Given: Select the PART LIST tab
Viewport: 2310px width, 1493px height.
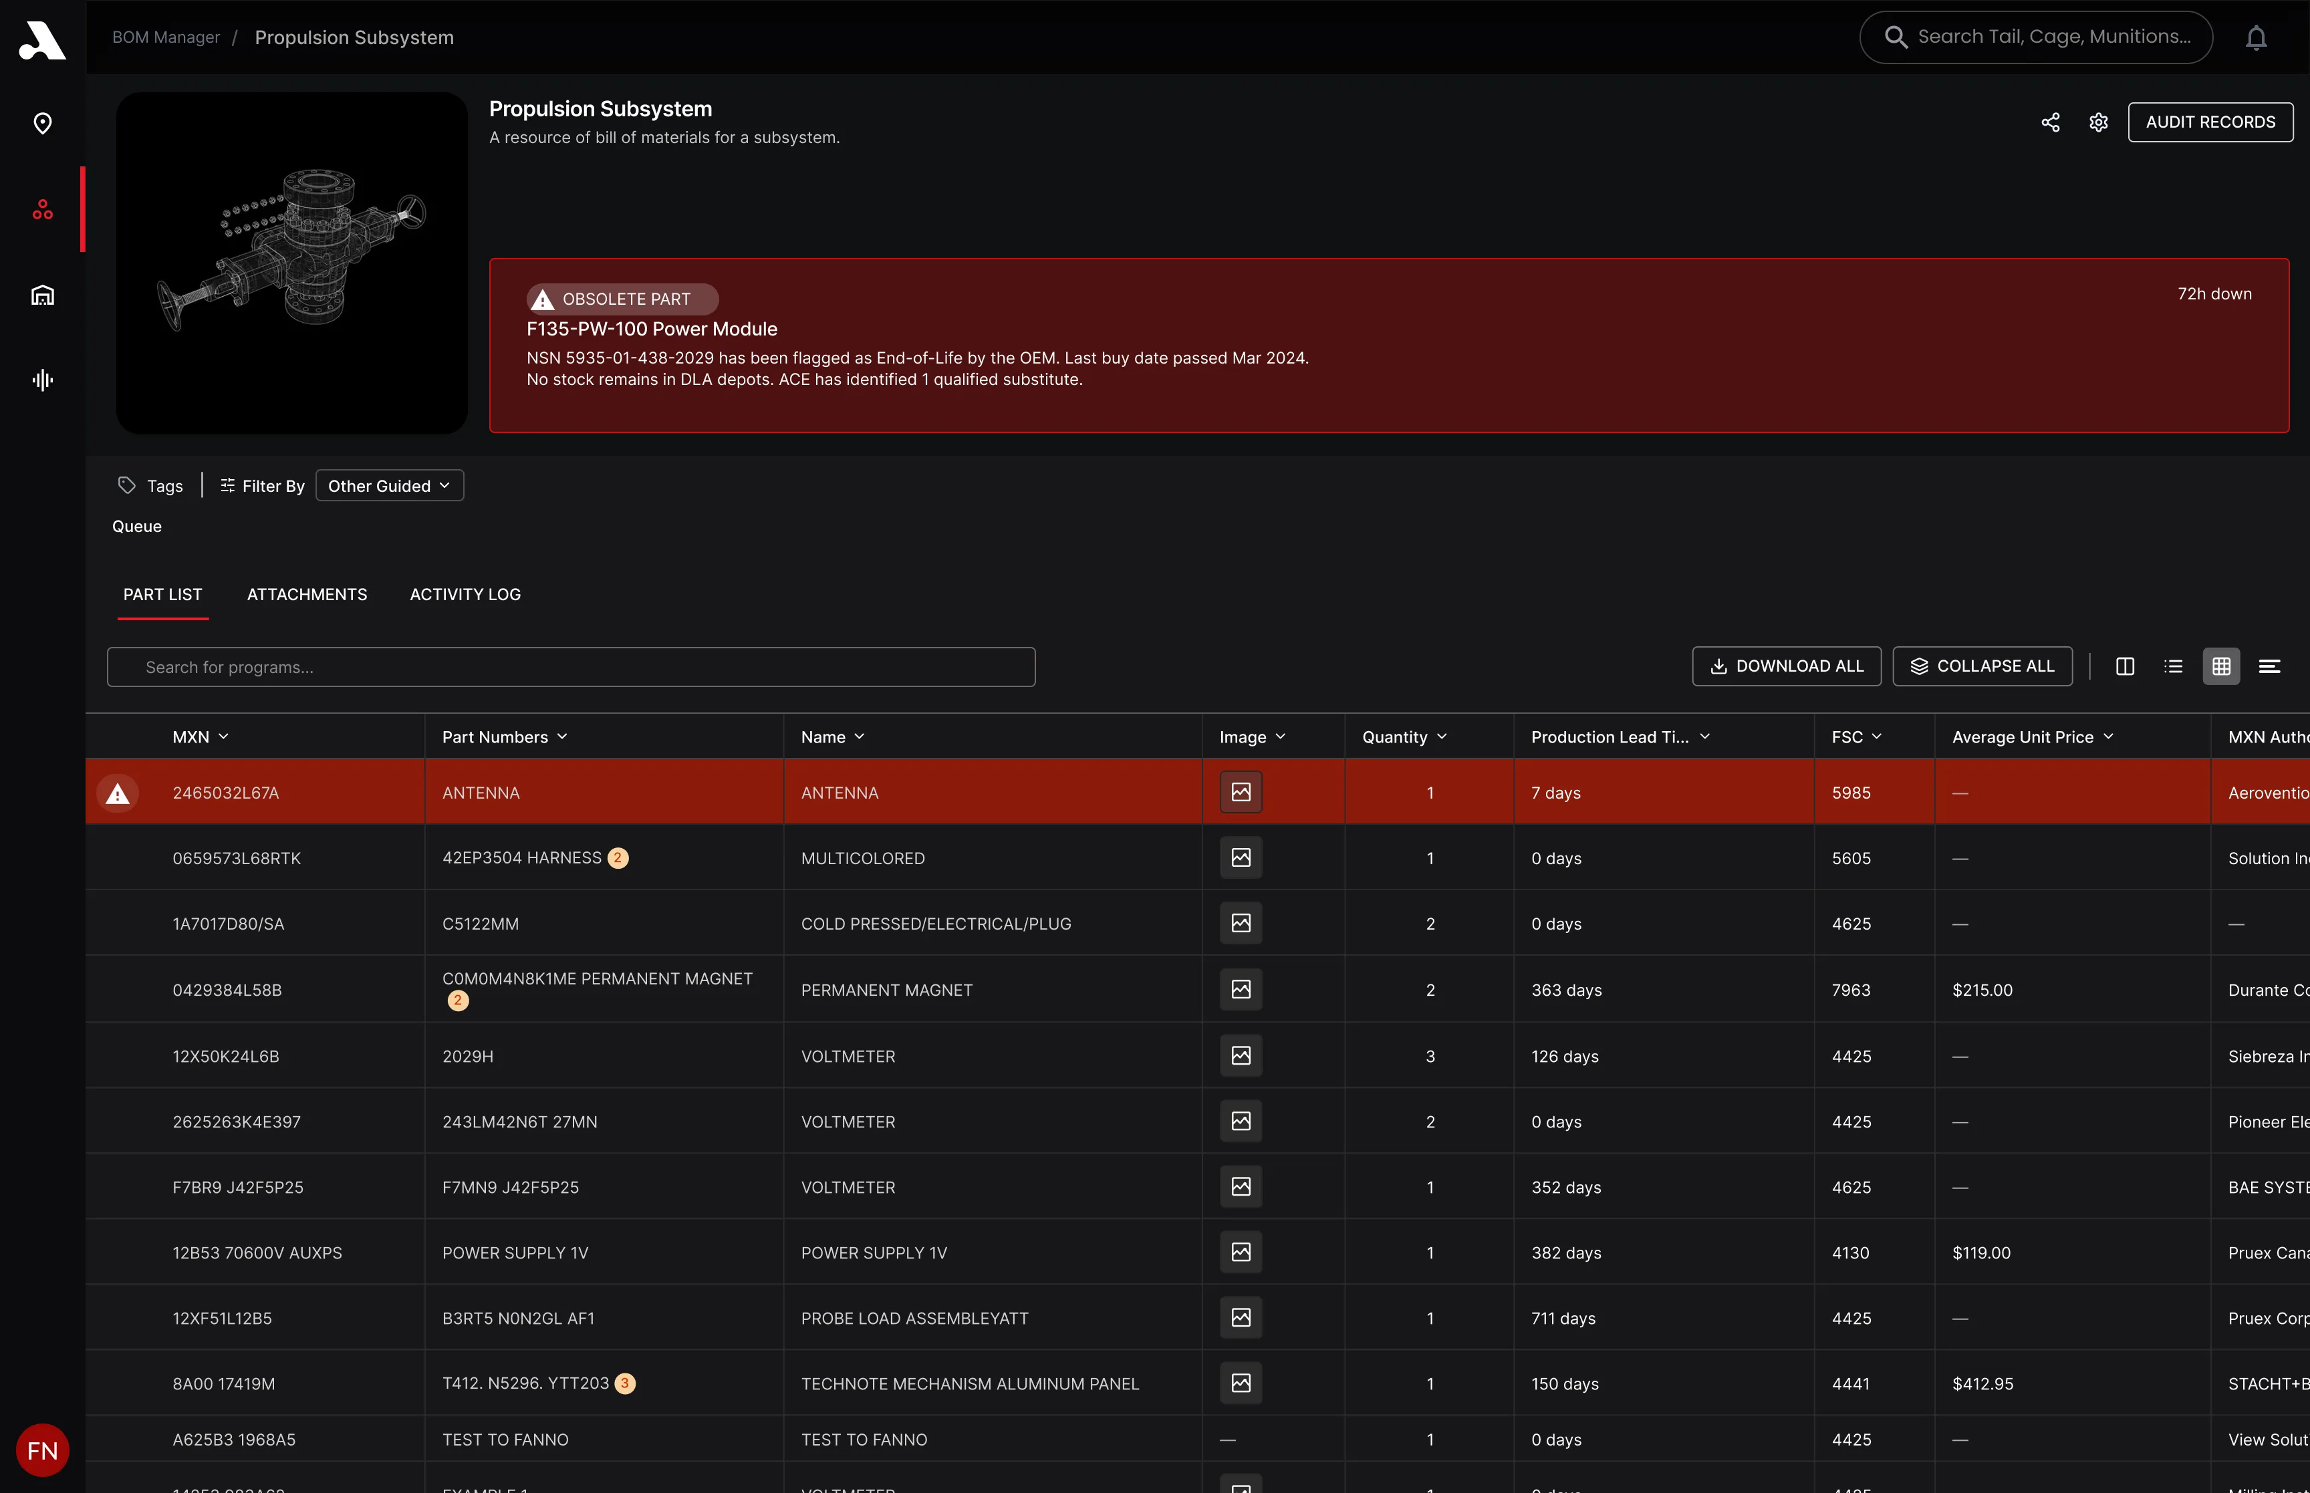Looking at the screenshot, I should pyautogui.click(x=163, y=594).
